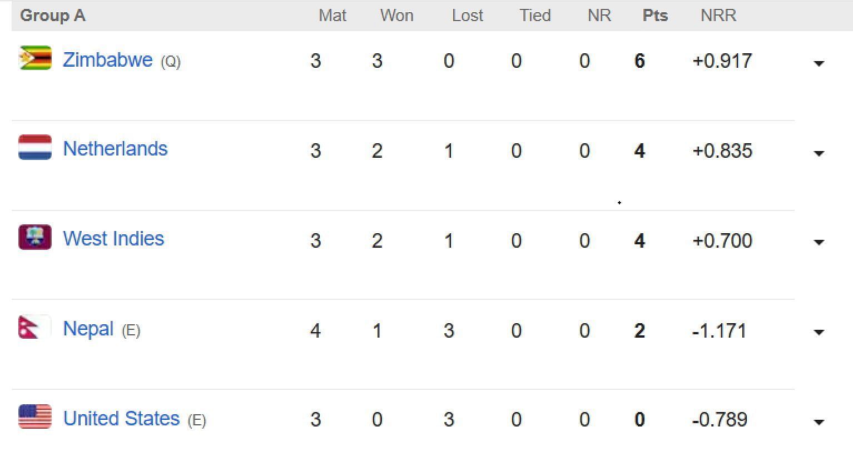Click the Won column header
The image size is (853, 457).
coord(396,16)
